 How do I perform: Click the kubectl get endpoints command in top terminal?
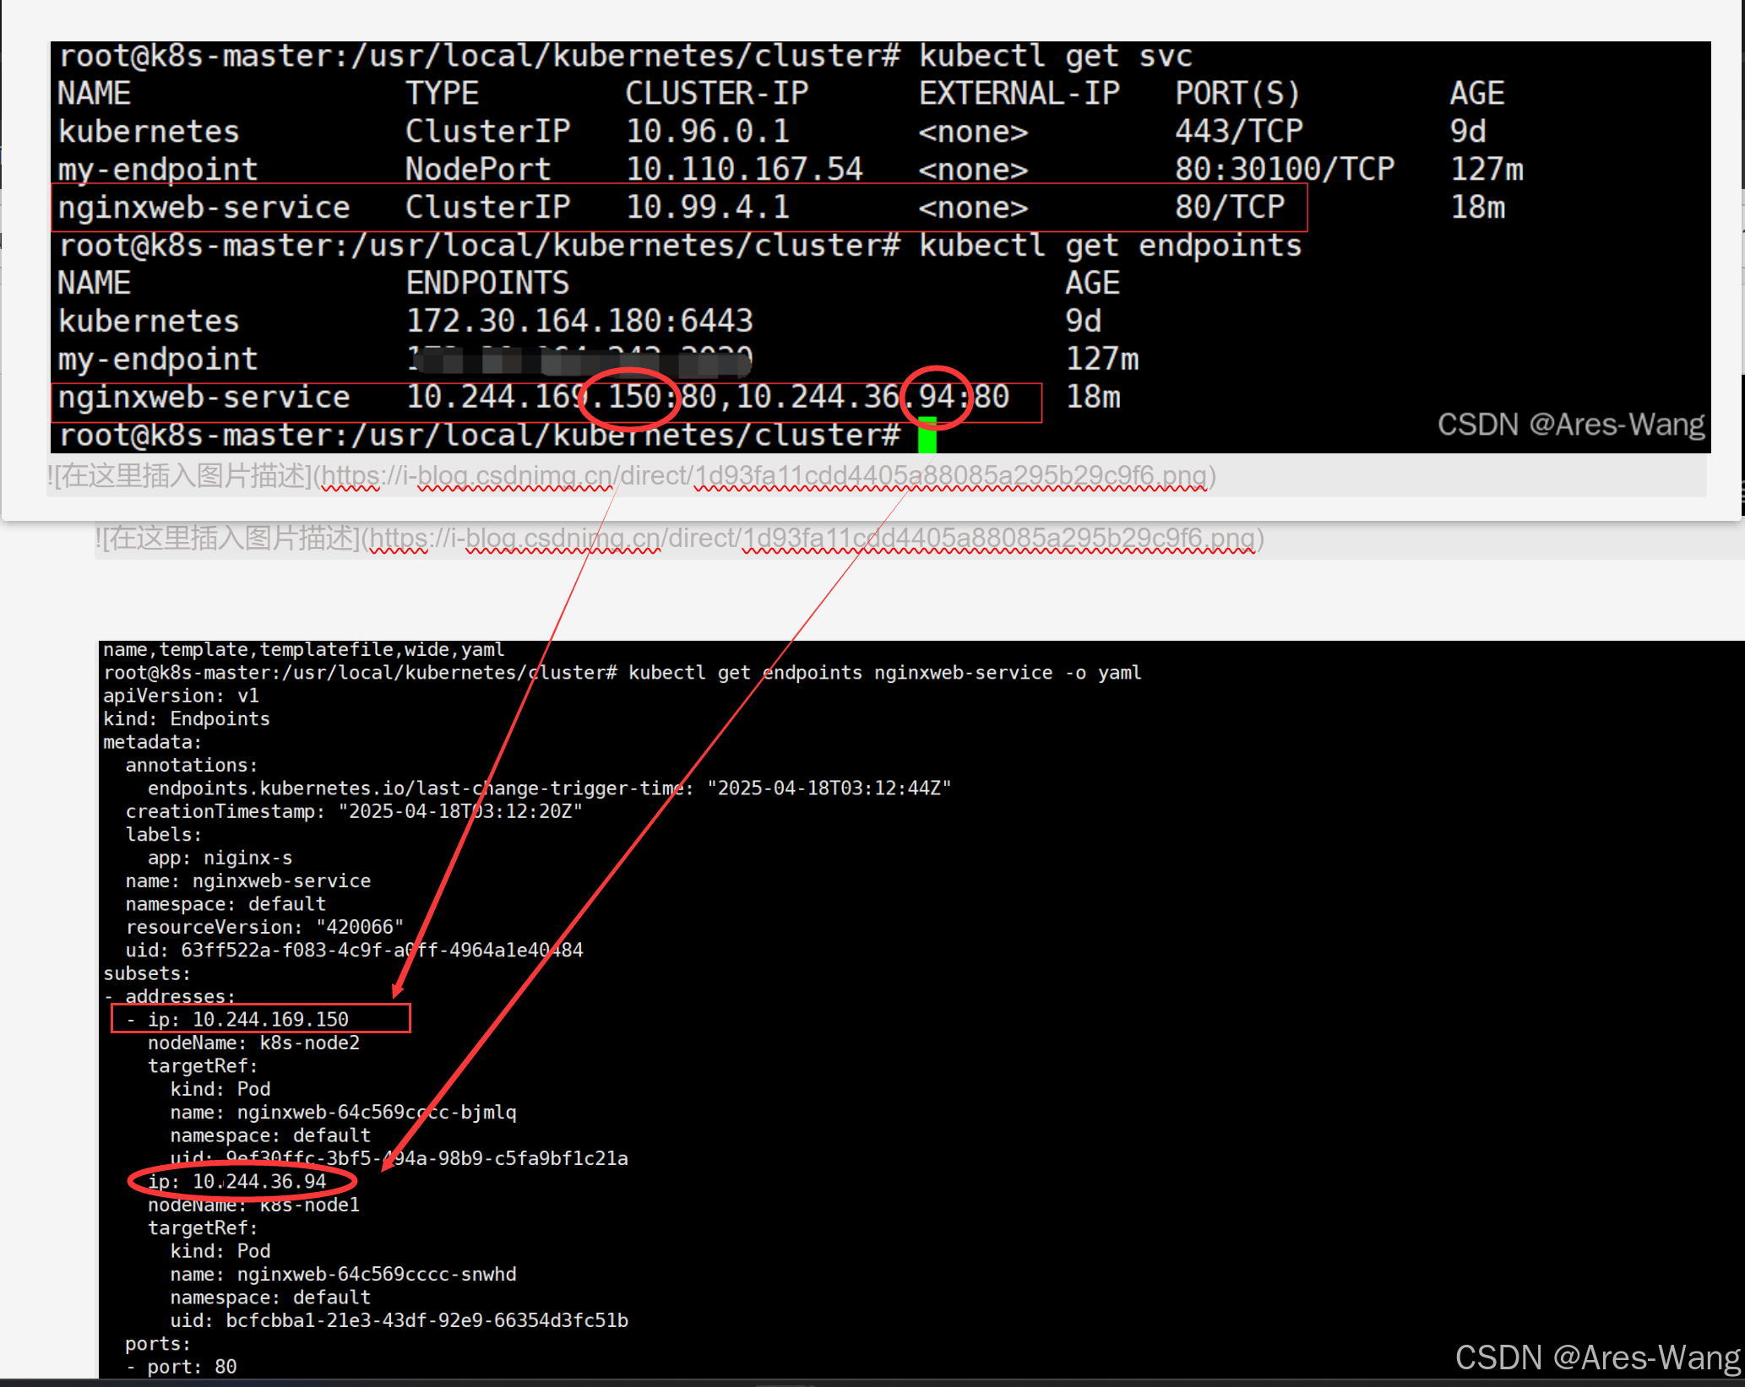point(1109,247)
